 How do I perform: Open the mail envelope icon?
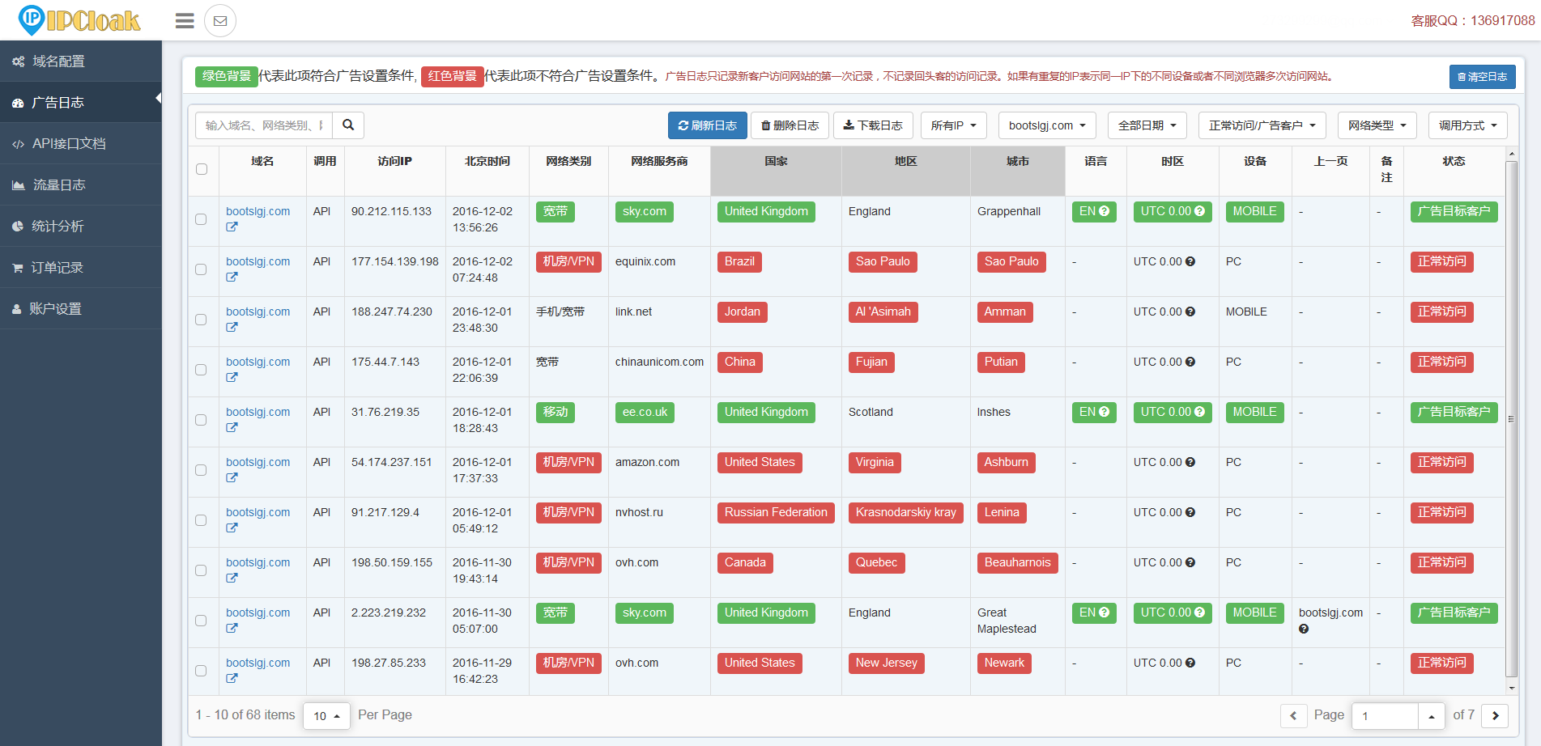point(220,21)
